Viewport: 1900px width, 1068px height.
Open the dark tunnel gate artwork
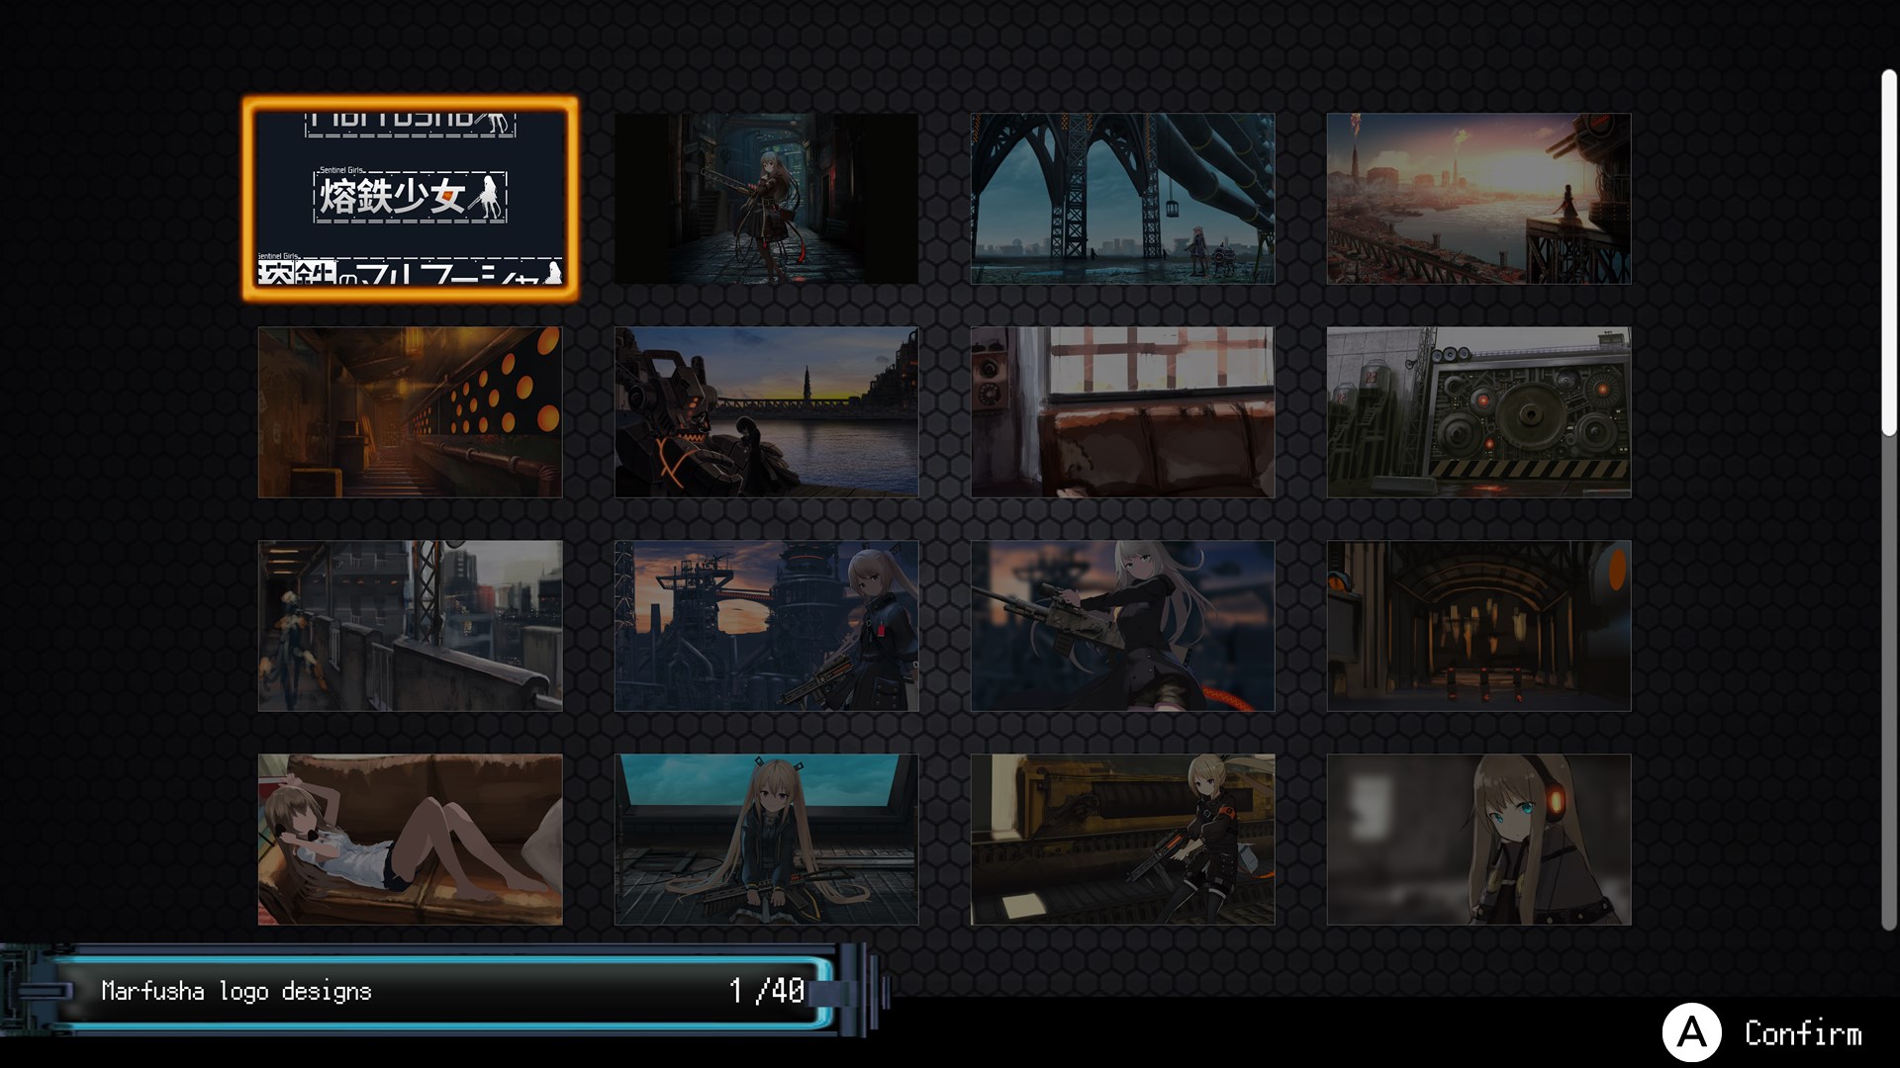(x=1478, y=625)
